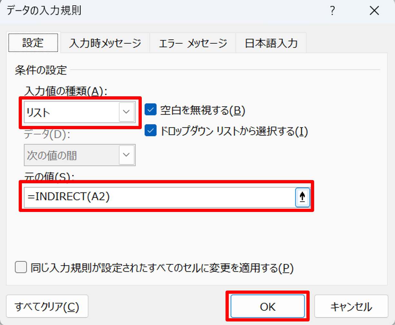
Task: Confirm with the OK button
Action: (267, 307)
